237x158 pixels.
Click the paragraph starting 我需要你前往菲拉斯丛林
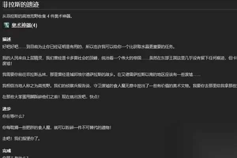point(101,75)
